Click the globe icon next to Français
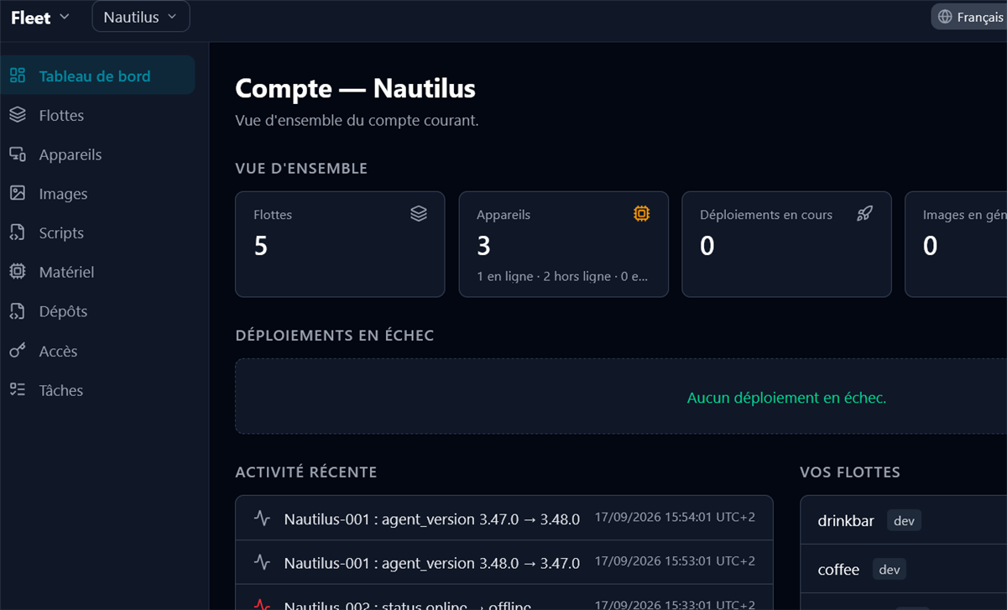The image size is (1007, 610). (946, 17)
